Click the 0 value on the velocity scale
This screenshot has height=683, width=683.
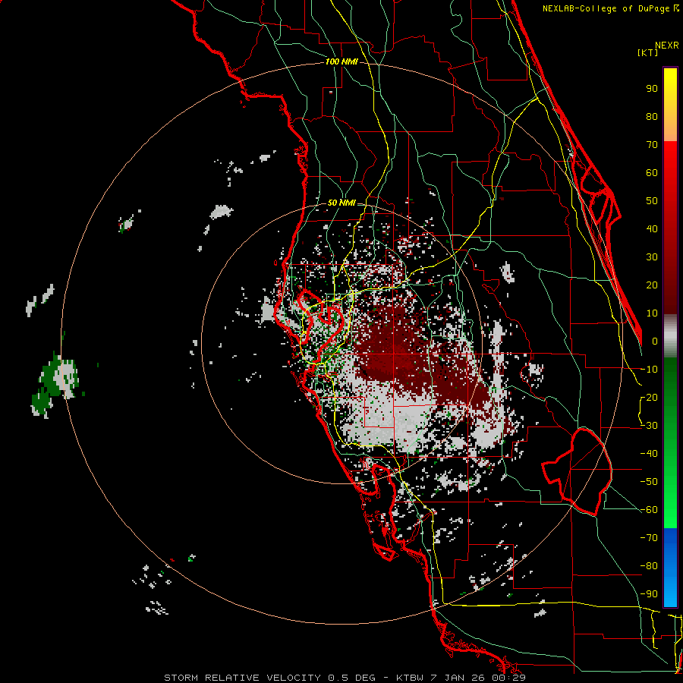point(655,341)
